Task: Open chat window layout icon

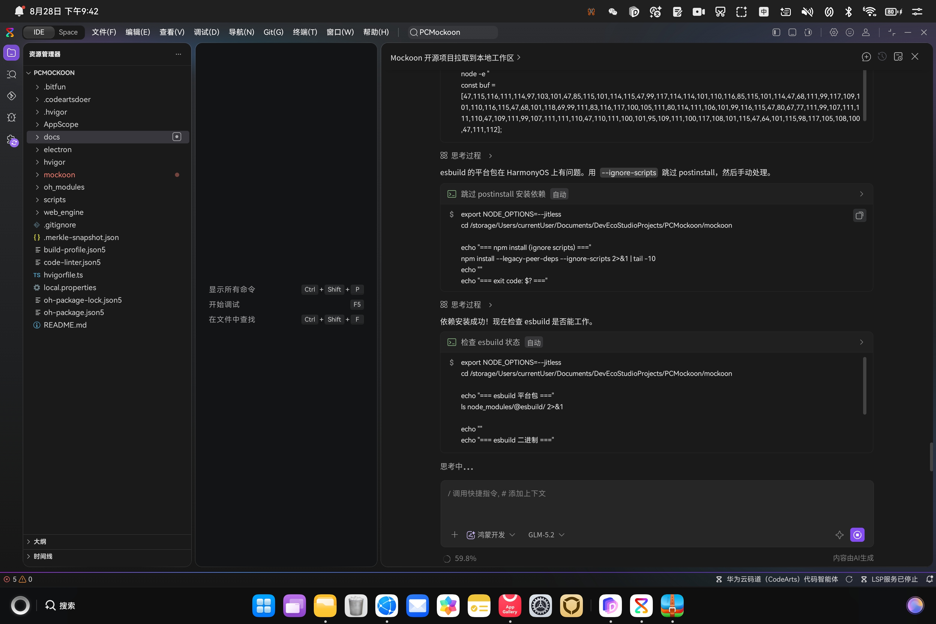Action: coord(898,57)
